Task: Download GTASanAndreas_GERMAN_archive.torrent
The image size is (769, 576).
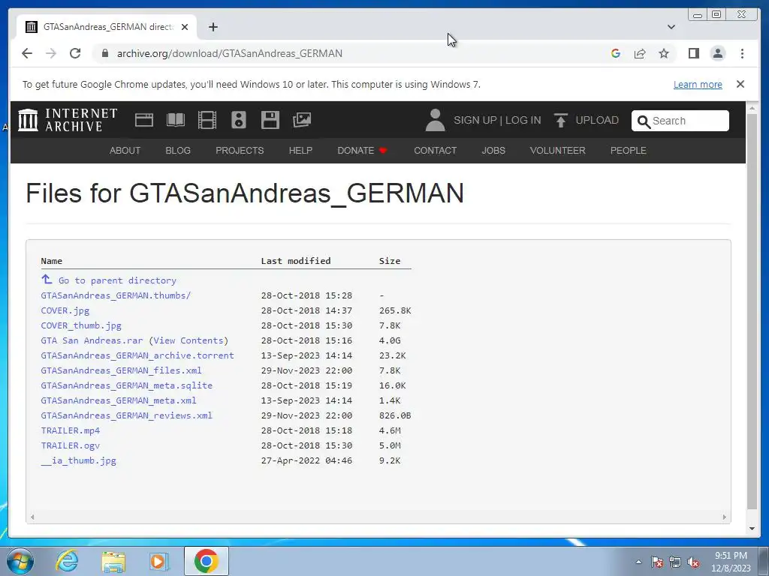Action: coord(137,355)
